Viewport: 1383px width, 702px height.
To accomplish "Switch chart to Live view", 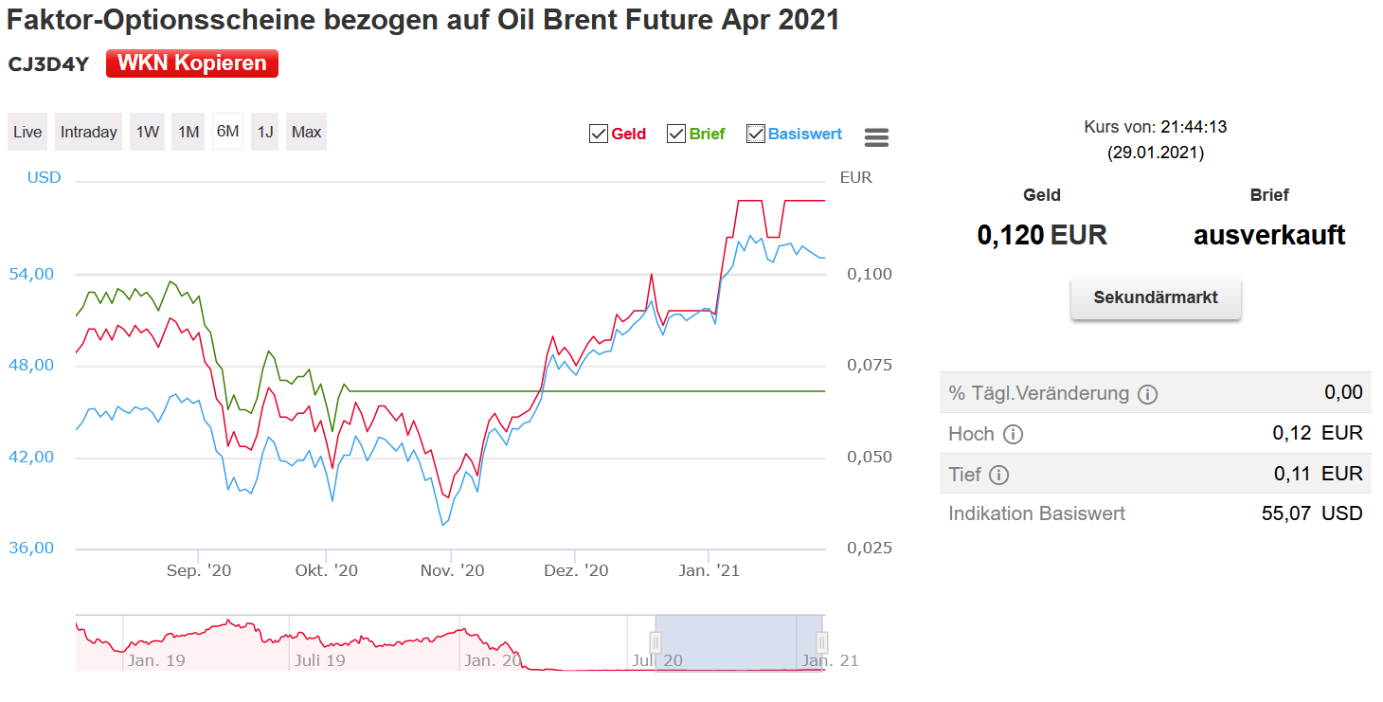I will point(27,132).
